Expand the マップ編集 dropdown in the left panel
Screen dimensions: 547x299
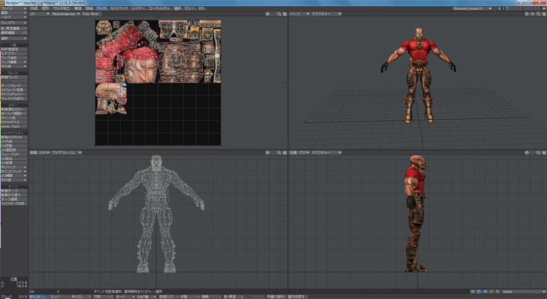click(x=14, y=62)
